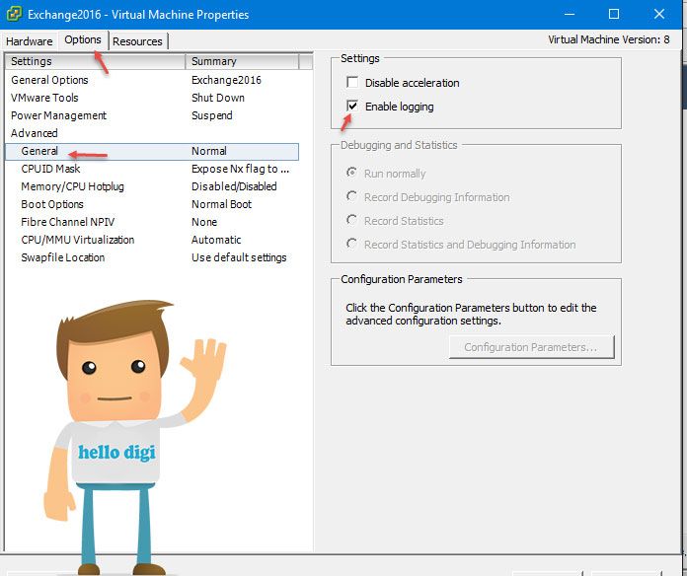Click the Use default settings value
This screenshot has width=687, height=576.
tap(239, 257)
